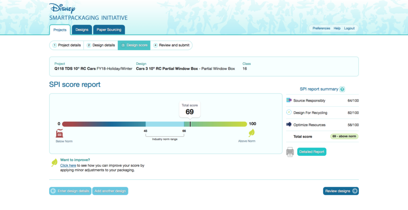This screenshot has width=408, height=210.
Task: Click the Optimize Resources icon
Action: click(x=289, y=124)
